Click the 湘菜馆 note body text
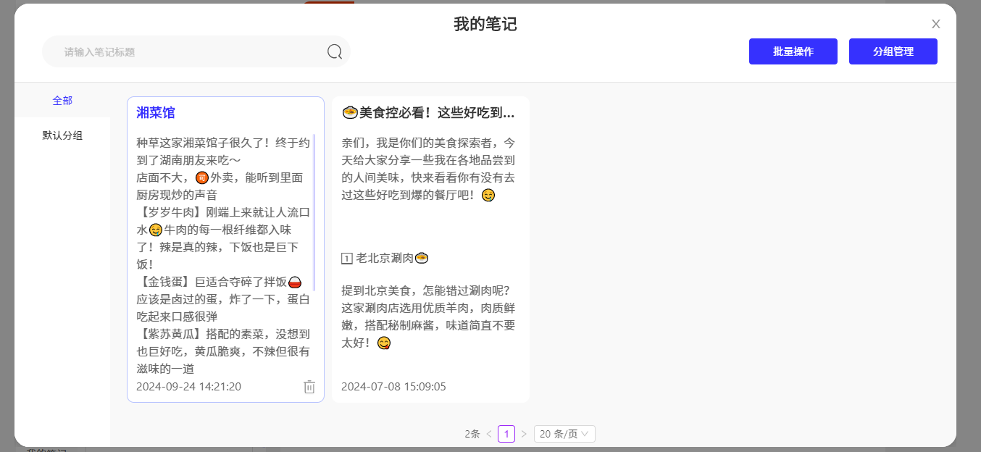 [x=223, y=254]
